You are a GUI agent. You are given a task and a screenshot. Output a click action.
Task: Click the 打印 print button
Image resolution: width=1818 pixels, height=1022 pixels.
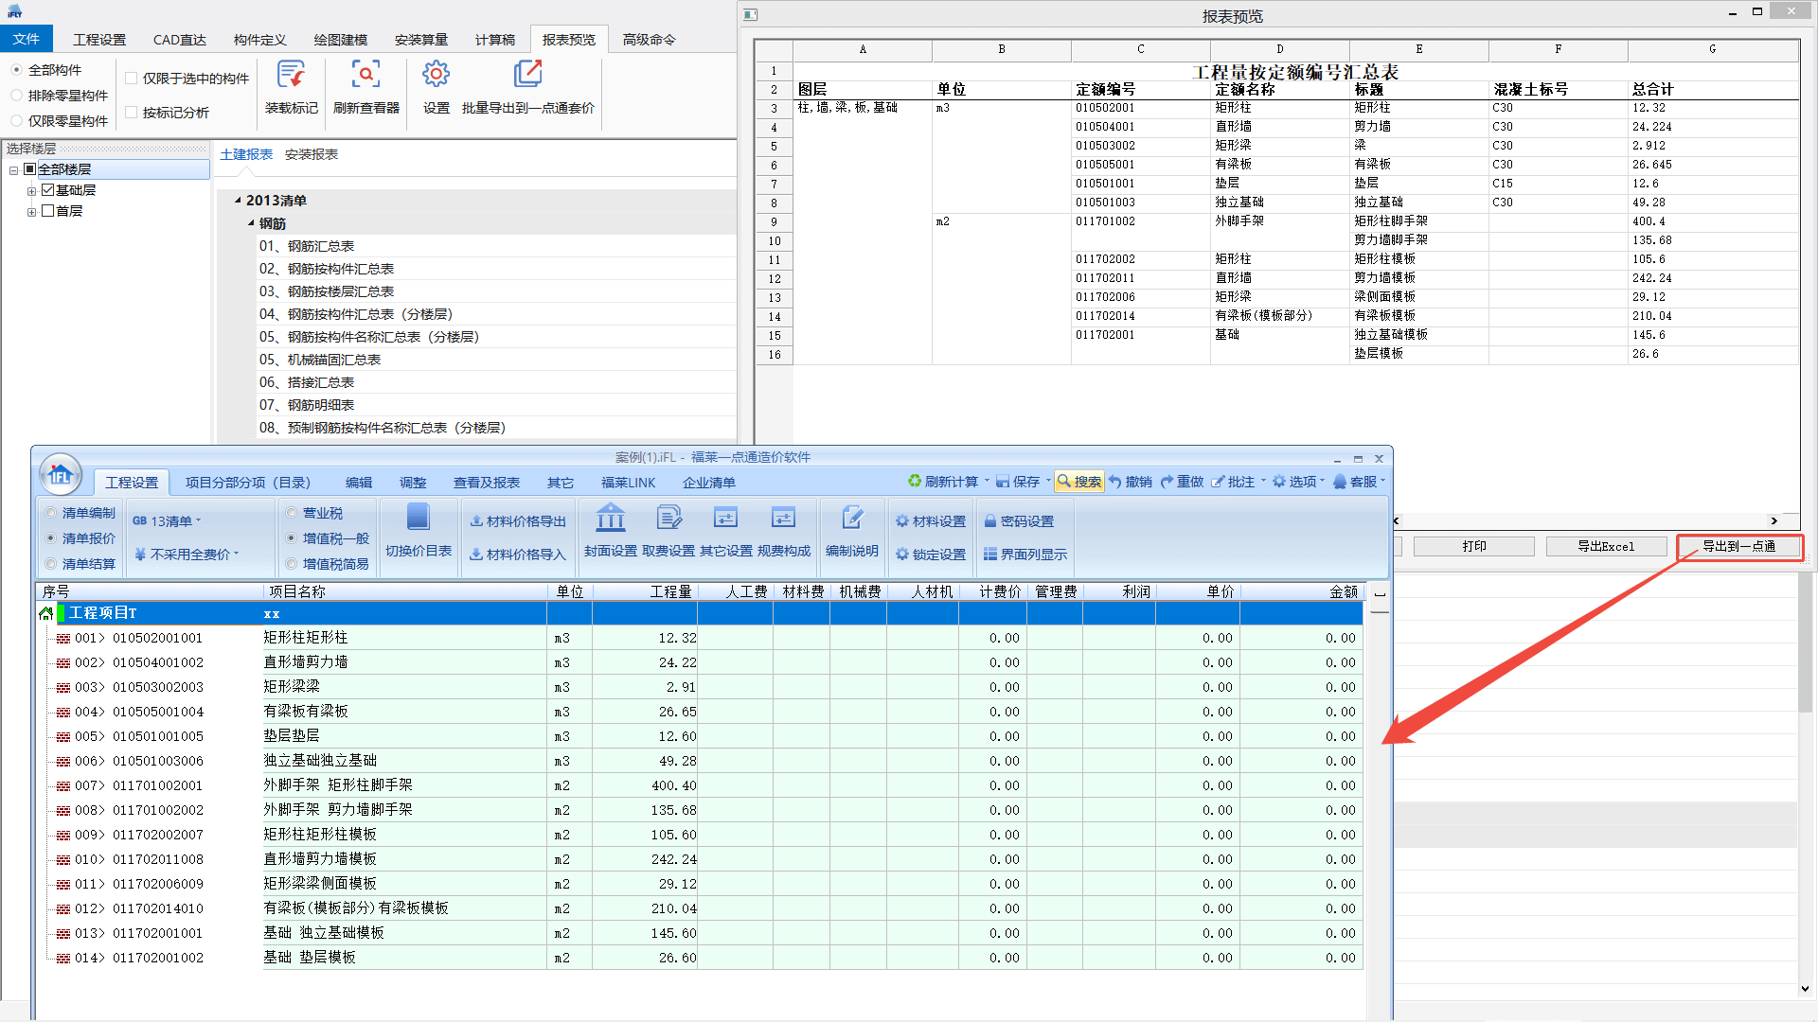[1473, 546]
